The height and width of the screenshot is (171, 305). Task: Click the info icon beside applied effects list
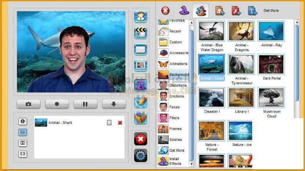[23, 121]
